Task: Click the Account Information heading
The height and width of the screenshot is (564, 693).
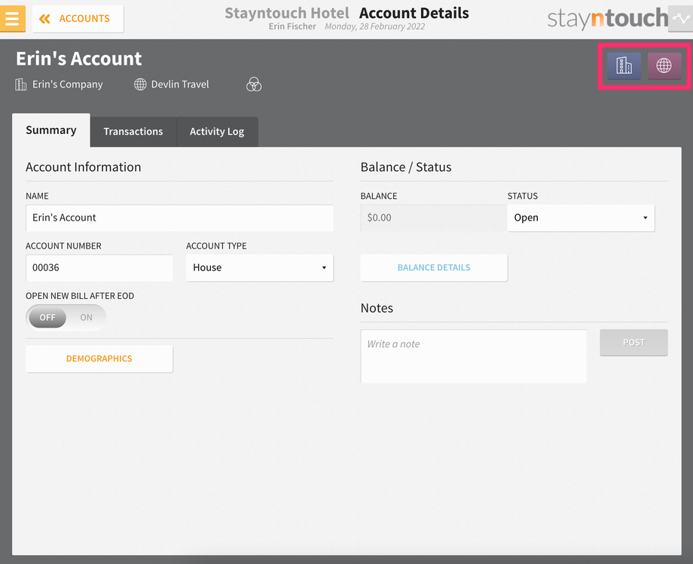Action: pos(83,167)
